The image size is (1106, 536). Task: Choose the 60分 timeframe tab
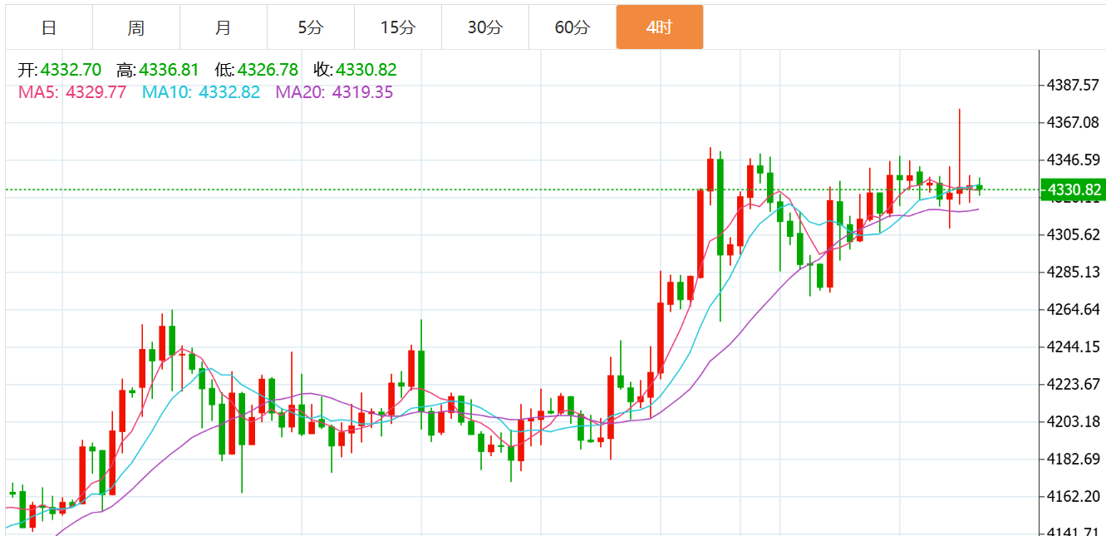click(x=572, y=27)
